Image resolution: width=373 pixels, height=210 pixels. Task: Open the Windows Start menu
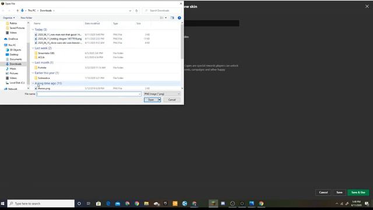[3, 204]
